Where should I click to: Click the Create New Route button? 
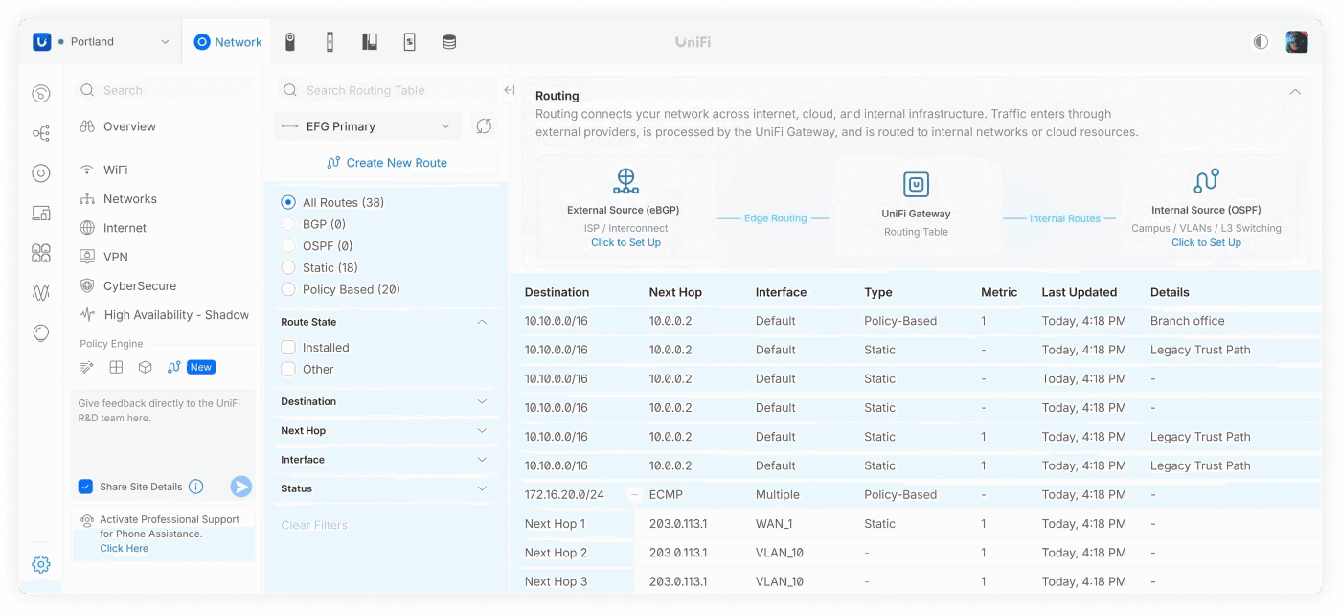pos(386,163)
